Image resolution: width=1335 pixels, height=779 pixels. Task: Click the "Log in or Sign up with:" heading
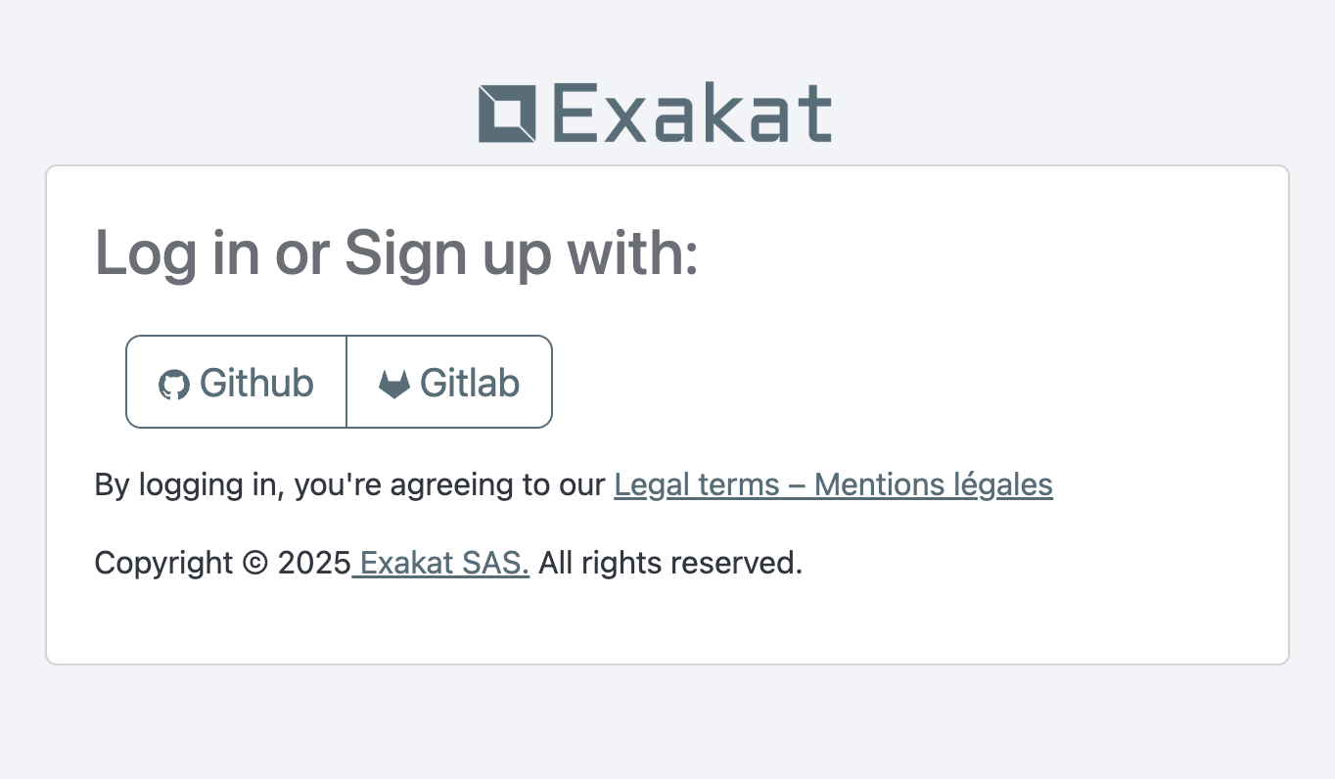tap(396, 252)
